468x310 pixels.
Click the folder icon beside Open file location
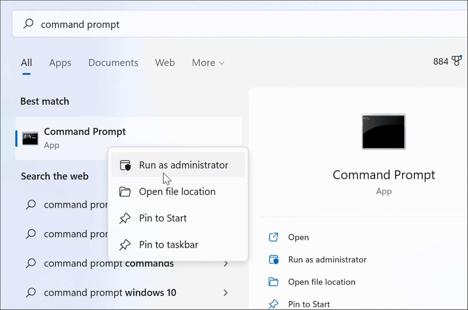(125, 191)
